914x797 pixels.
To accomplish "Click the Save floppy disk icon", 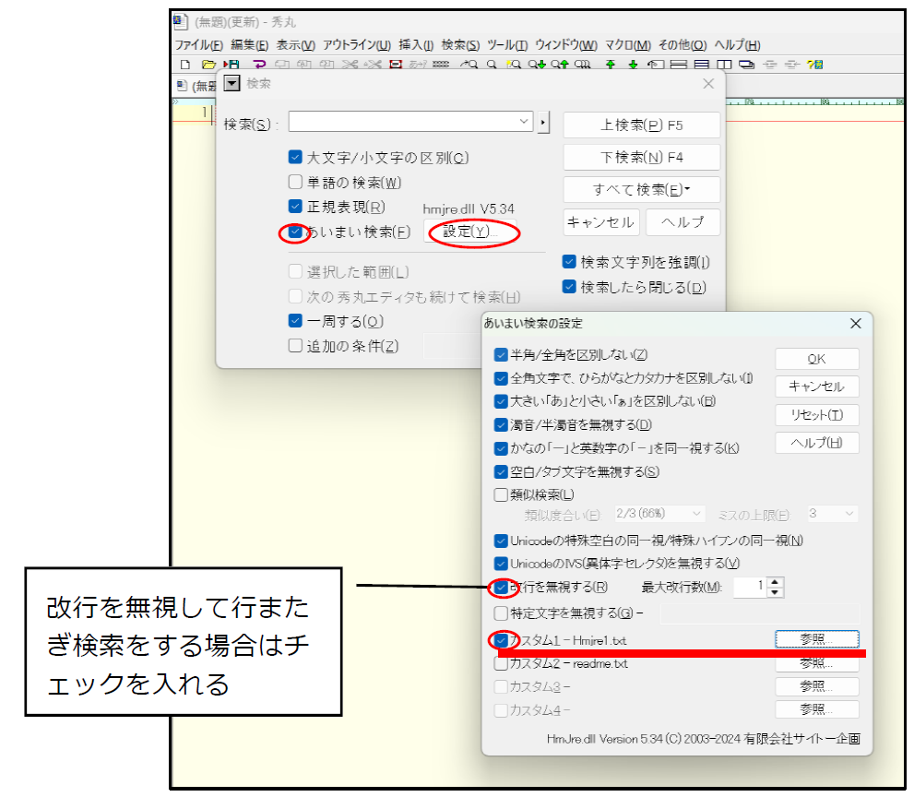I will click(231, 65).
